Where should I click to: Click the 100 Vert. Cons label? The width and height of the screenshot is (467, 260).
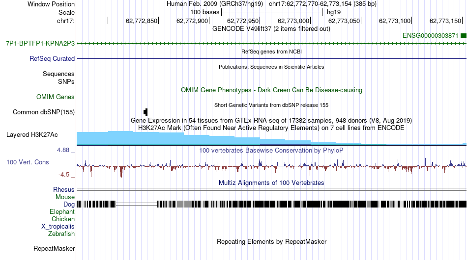coord(28,162)
